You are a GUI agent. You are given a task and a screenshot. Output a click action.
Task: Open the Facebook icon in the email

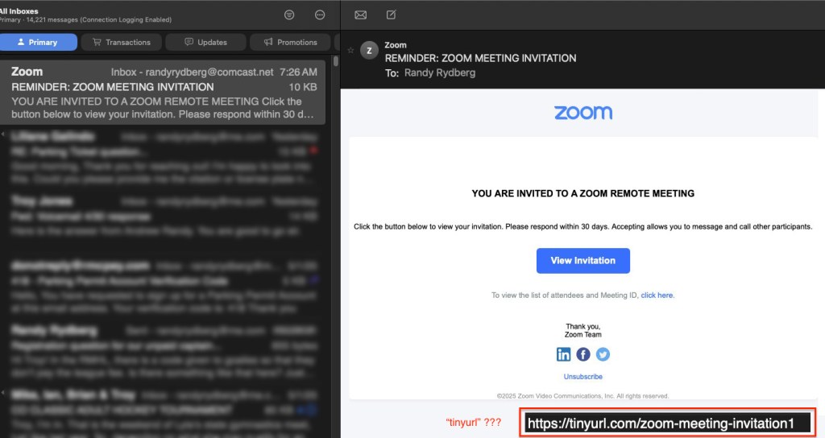tap(583, 354)
